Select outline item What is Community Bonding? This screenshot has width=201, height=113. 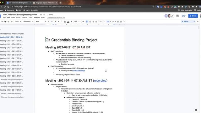[x=11, y=94]
